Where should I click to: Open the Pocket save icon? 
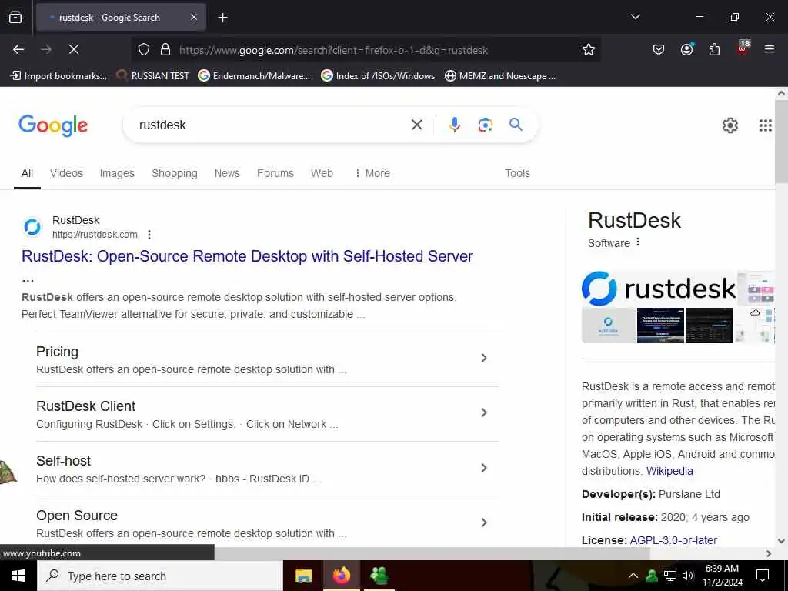tap(659, 49)
